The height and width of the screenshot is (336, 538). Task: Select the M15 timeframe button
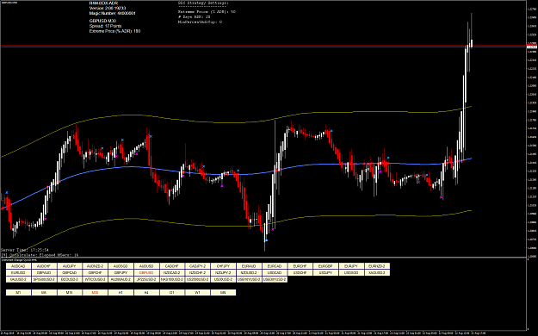click(70, 293)
